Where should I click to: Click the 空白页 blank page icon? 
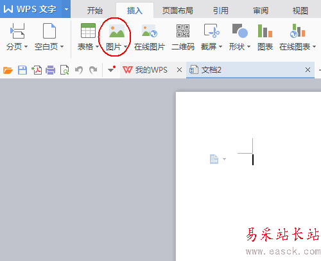49,31
